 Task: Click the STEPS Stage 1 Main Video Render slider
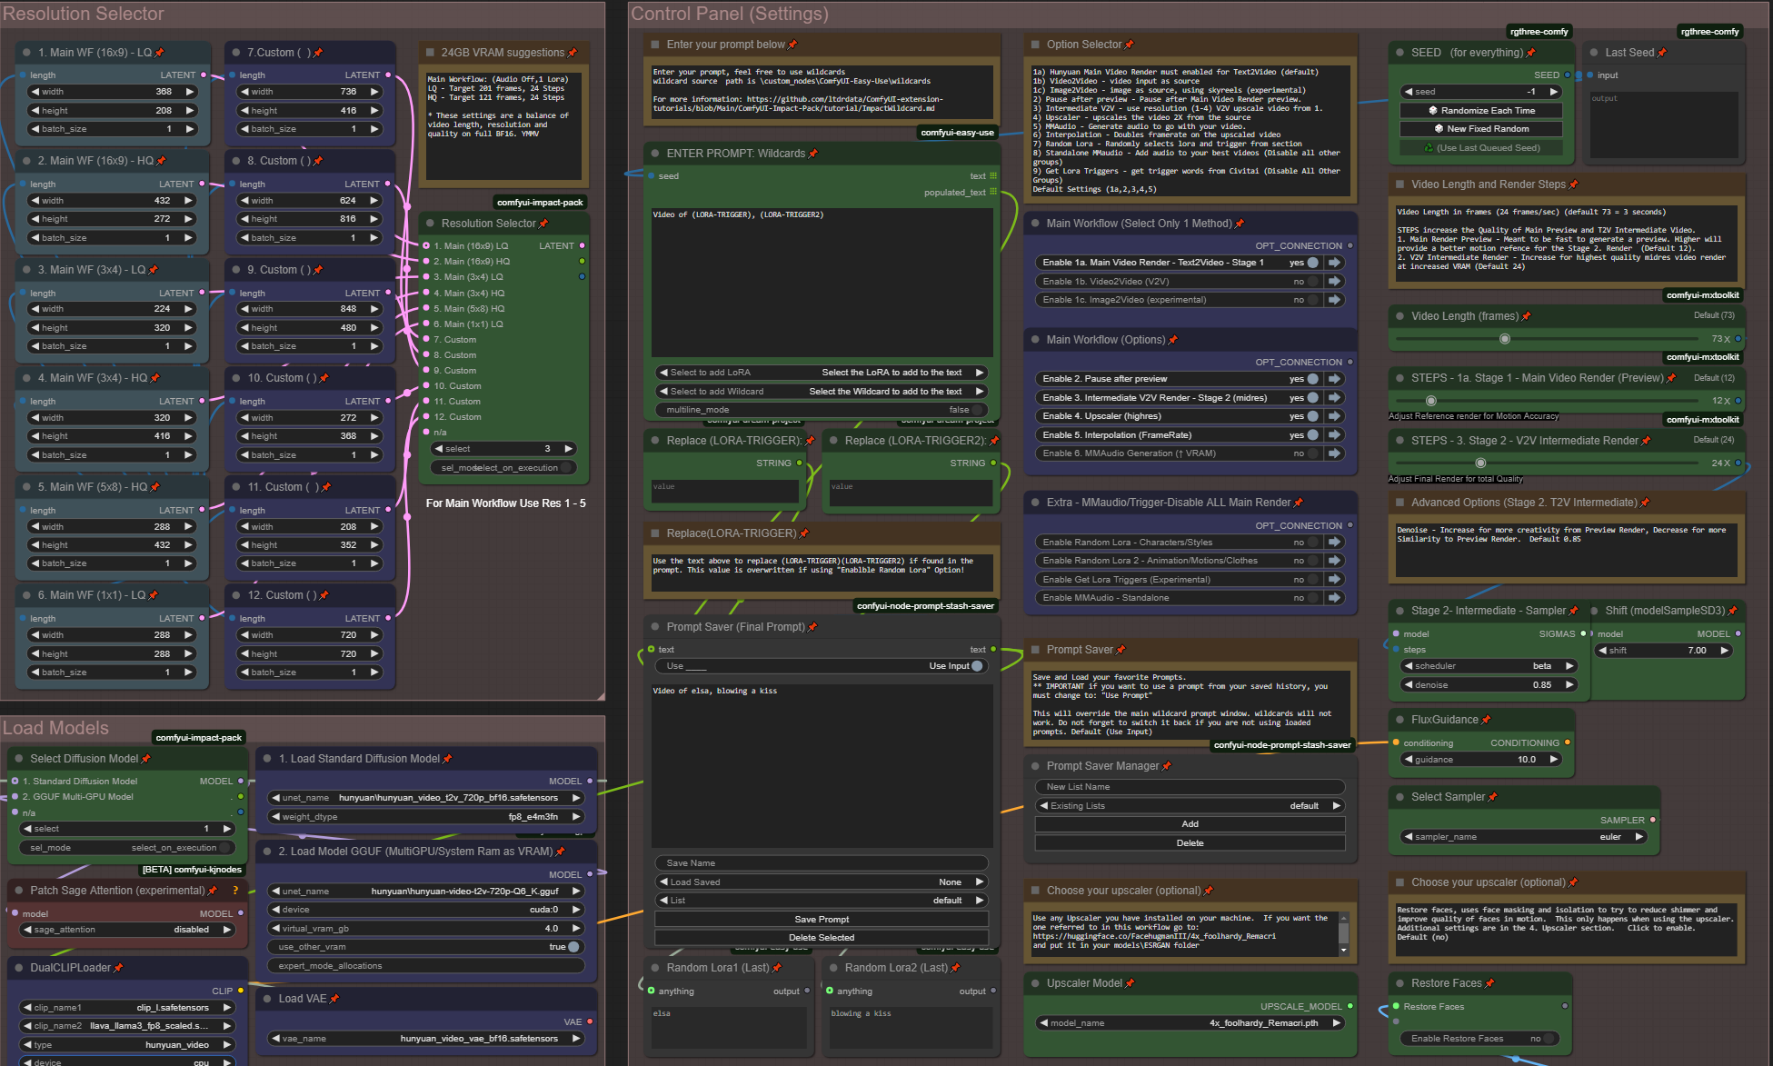(1431, 400)
